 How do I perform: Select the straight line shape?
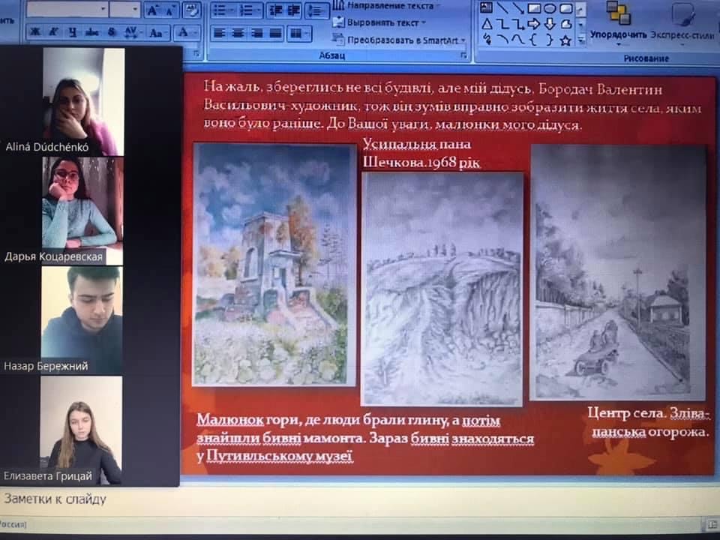(x=502, y=7)
